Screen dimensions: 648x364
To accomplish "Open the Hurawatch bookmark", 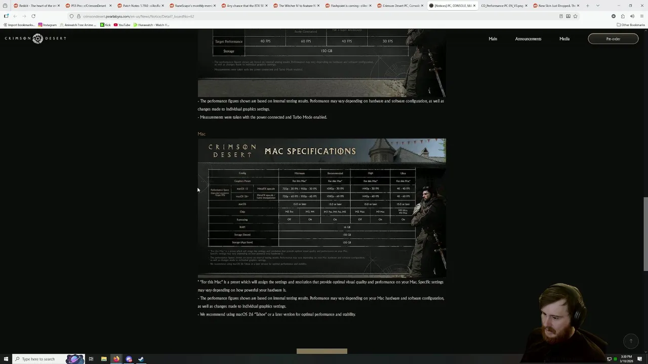I will point(151,25).
